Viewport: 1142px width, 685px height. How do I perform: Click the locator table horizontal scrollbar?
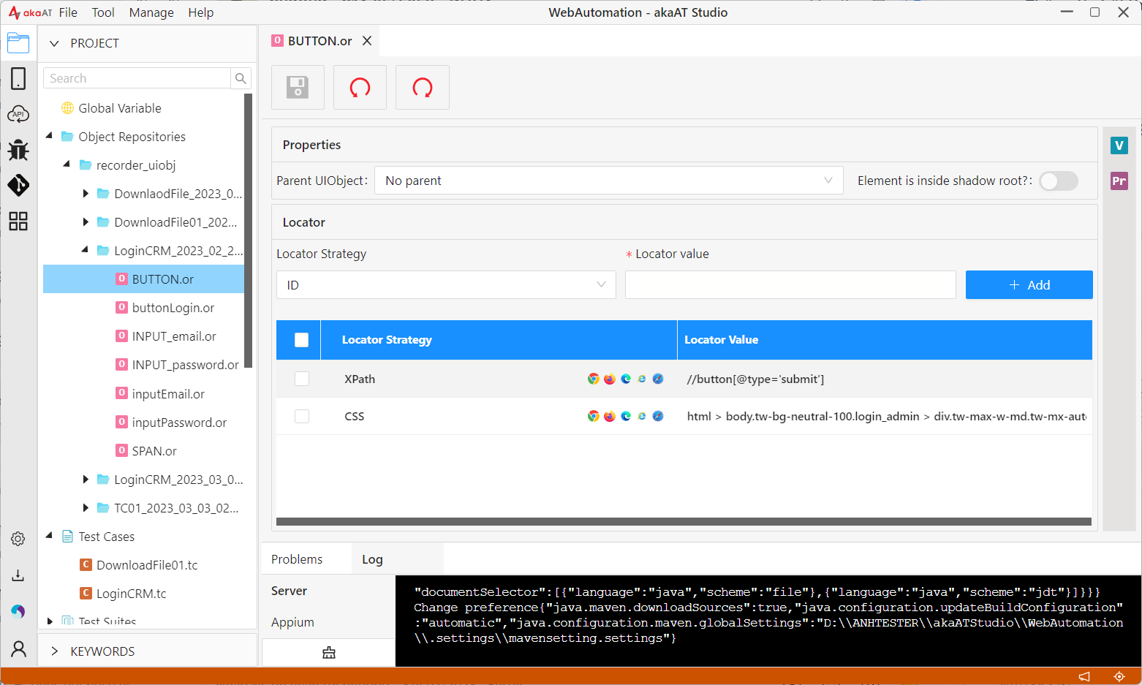click(x=684, y=522)
